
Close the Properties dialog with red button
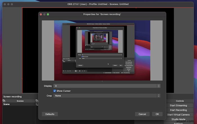point(41,14)
